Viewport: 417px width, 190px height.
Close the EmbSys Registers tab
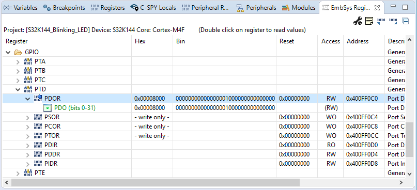pyautogui.click(x=377, y=8)
